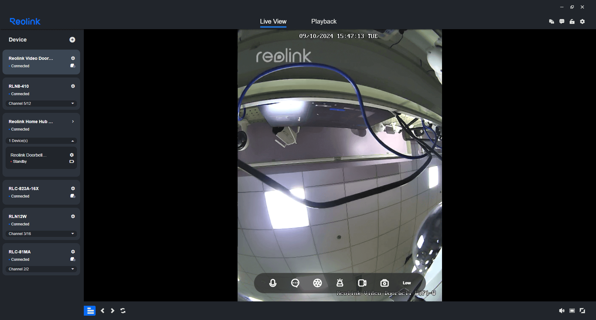Click the Reolink logo
Viewport: 596px width, 320px height.
[x=25, y=21]
